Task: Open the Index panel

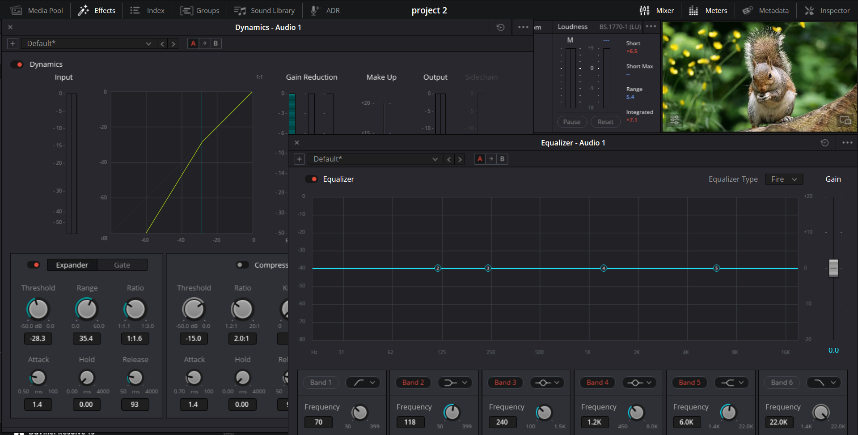Action: (147, 10)
